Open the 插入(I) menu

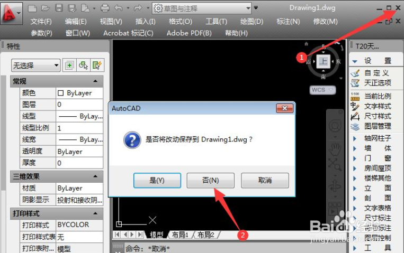coord(145,22)
